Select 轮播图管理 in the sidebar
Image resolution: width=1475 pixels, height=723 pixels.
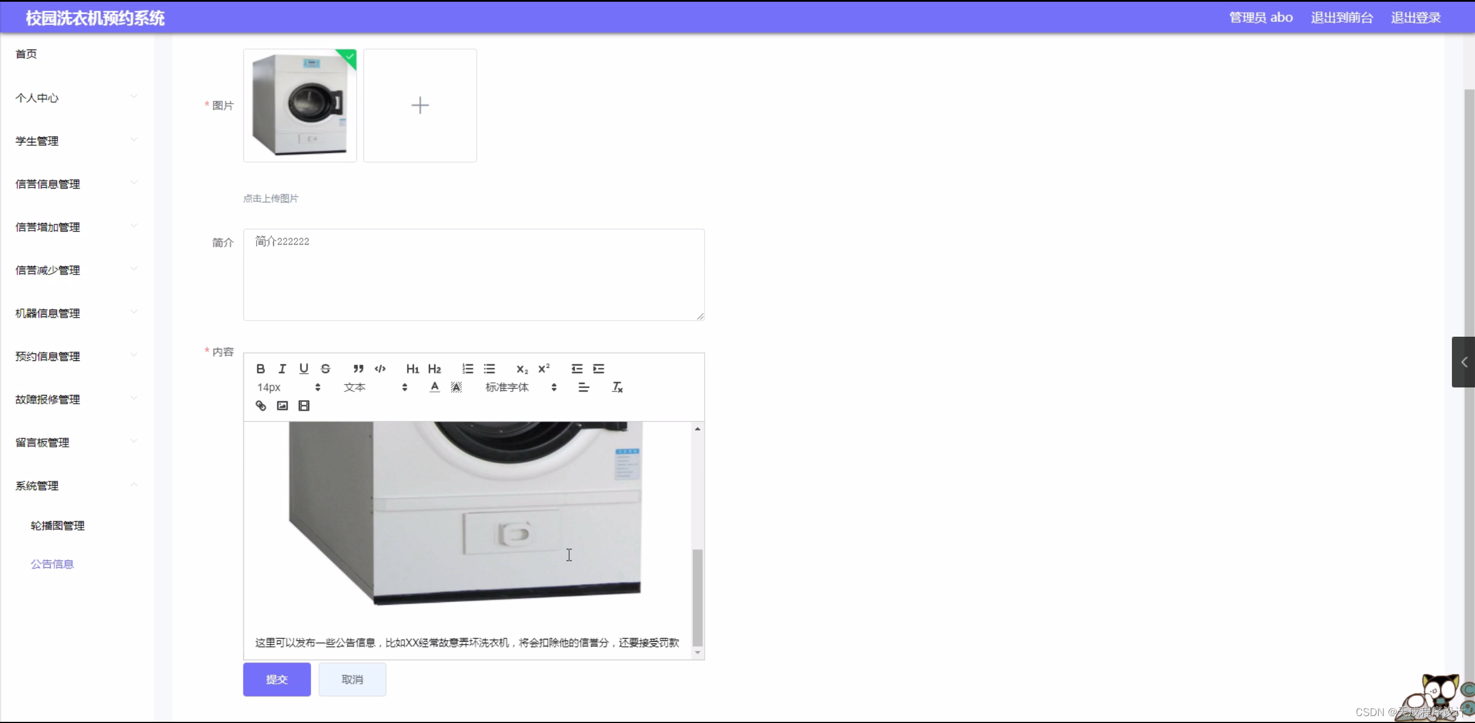[x=58, y=525]
